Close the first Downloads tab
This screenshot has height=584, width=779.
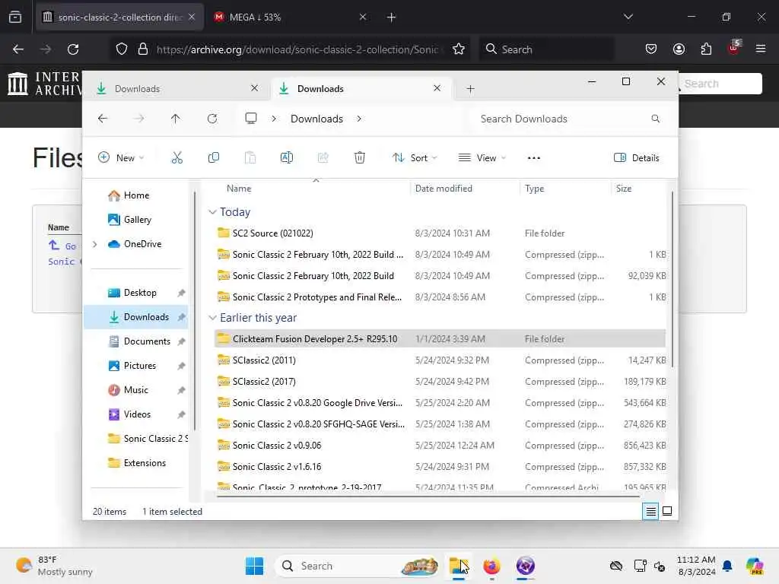(254, 88)
